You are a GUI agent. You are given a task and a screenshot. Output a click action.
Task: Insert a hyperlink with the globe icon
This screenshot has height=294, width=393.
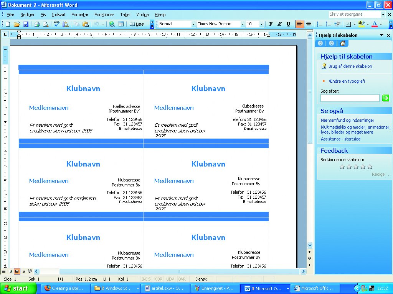point(112,24)
